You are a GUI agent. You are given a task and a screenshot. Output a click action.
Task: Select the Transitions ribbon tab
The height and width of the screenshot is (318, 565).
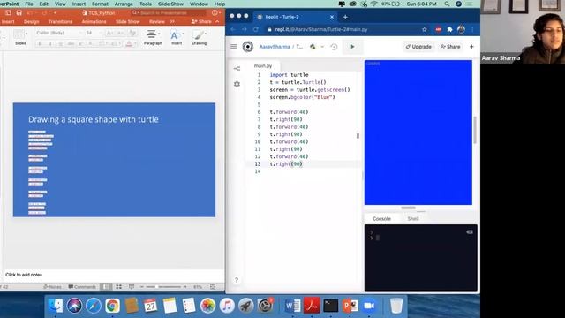point(60,21)
